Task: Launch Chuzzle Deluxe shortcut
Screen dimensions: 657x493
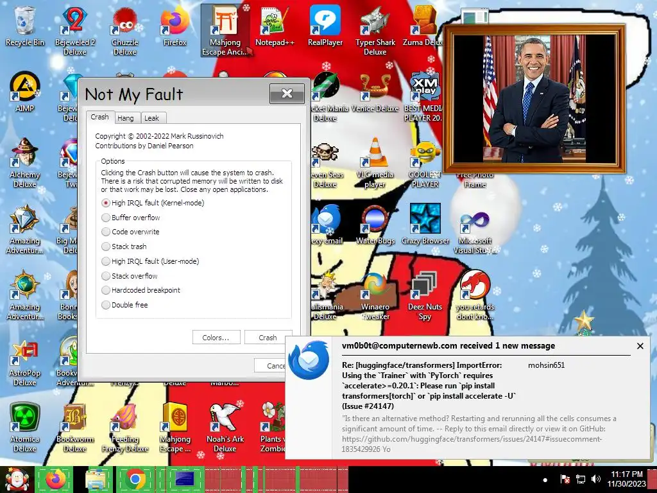Action: point(124,30)
